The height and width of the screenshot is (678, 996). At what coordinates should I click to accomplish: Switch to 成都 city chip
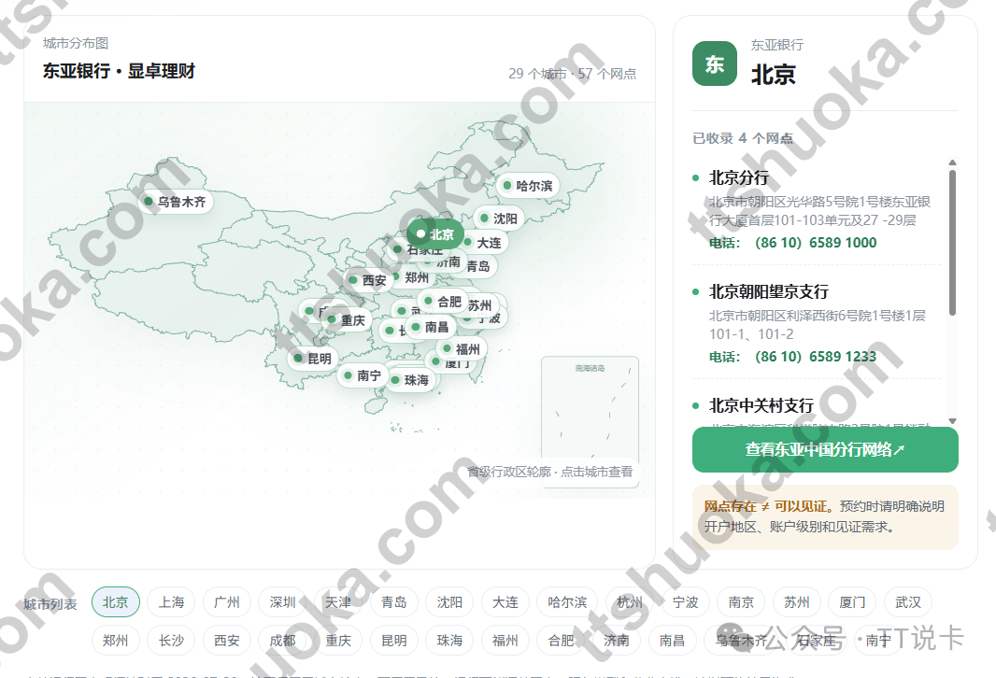point(283,641)
